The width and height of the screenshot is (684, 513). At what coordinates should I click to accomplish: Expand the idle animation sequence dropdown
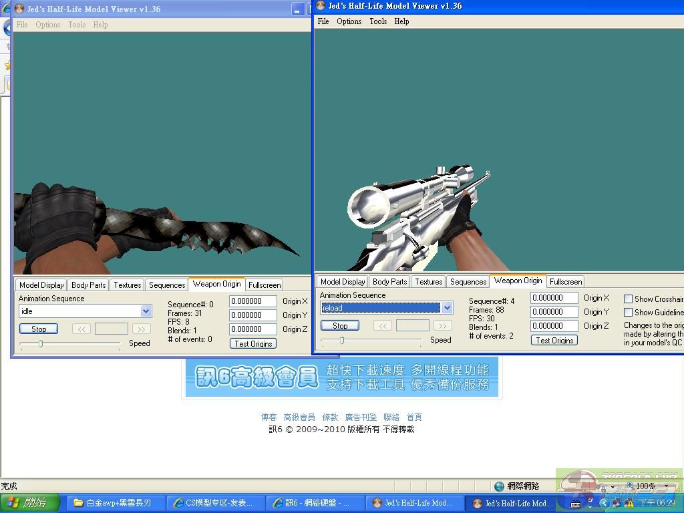click(x=146, y=311)
